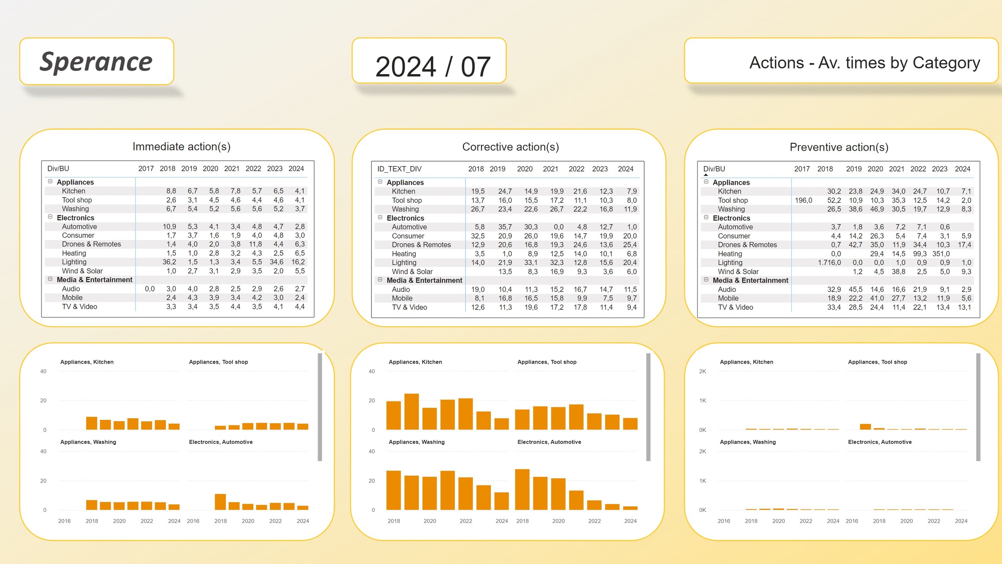Sort by ID_TEXT_DIV header in Corrective table

399,169
